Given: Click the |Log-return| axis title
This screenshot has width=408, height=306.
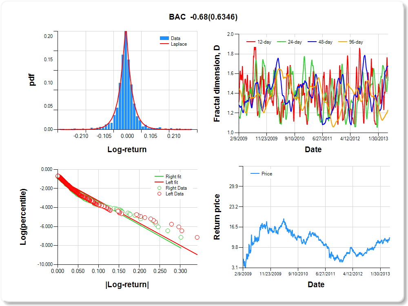Looking at the screenshot, I should 127,284.
